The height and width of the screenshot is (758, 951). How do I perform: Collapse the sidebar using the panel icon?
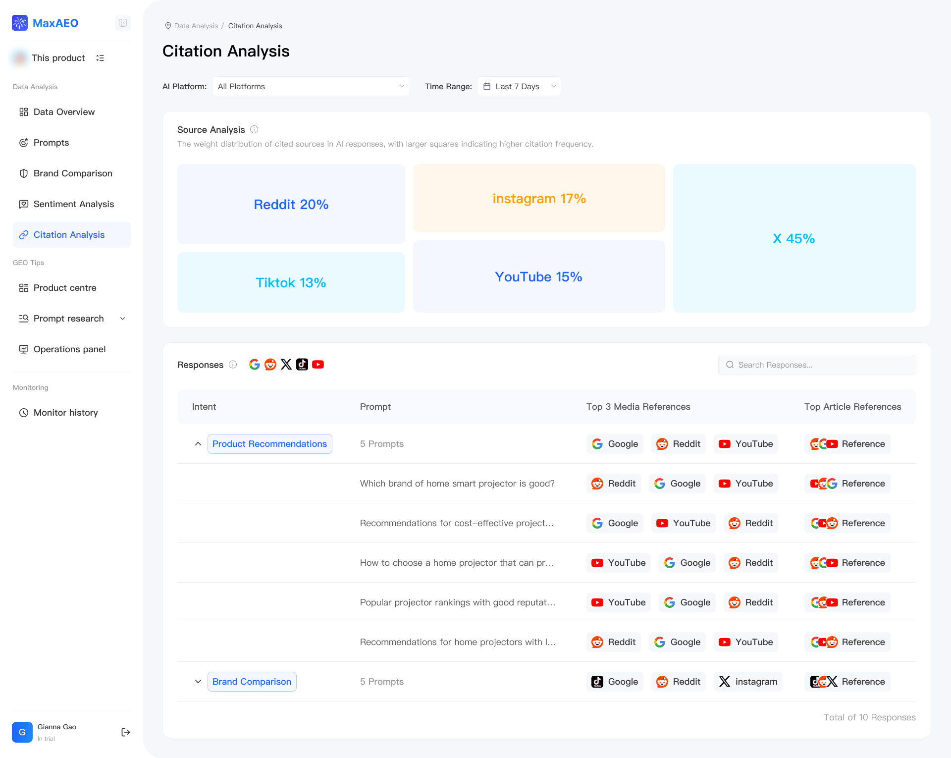click(x=122, y=23)
